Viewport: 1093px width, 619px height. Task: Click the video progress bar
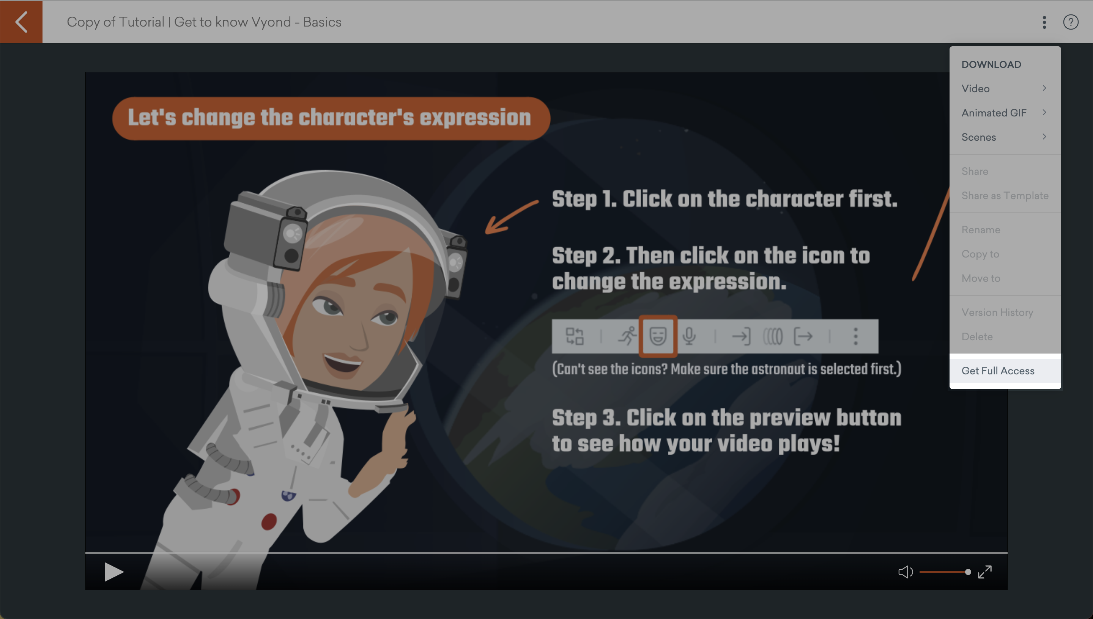546,553
